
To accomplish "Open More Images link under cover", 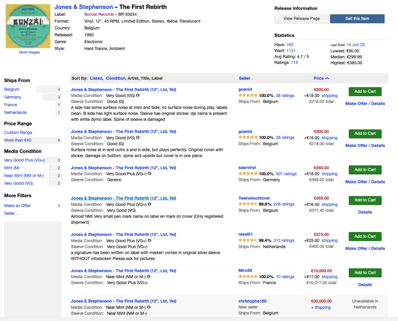I will coord(30,52).
